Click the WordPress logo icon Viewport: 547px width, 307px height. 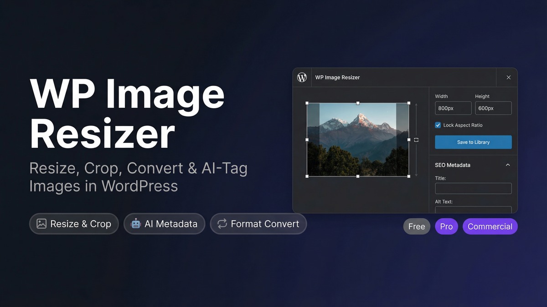pos(302,77)
